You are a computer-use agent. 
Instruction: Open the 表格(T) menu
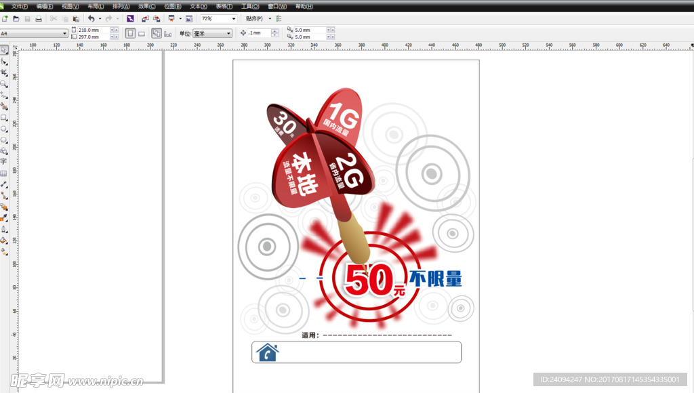tap(224, 6)
